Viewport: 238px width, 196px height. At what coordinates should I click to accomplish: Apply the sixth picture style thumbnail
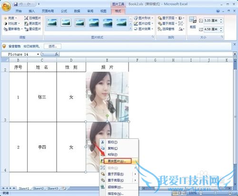tap(121, 22)
